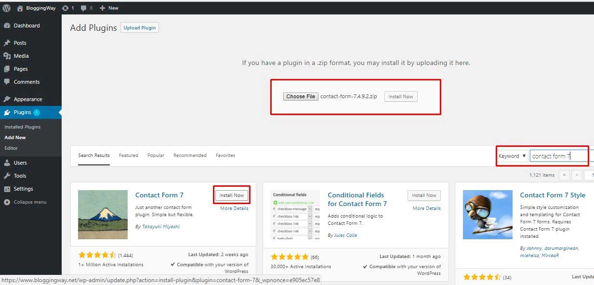Image resolution: width=594 pixels, height=285 pixels.
Task: Click the New plus icon in admin bar
Action: 102,8
